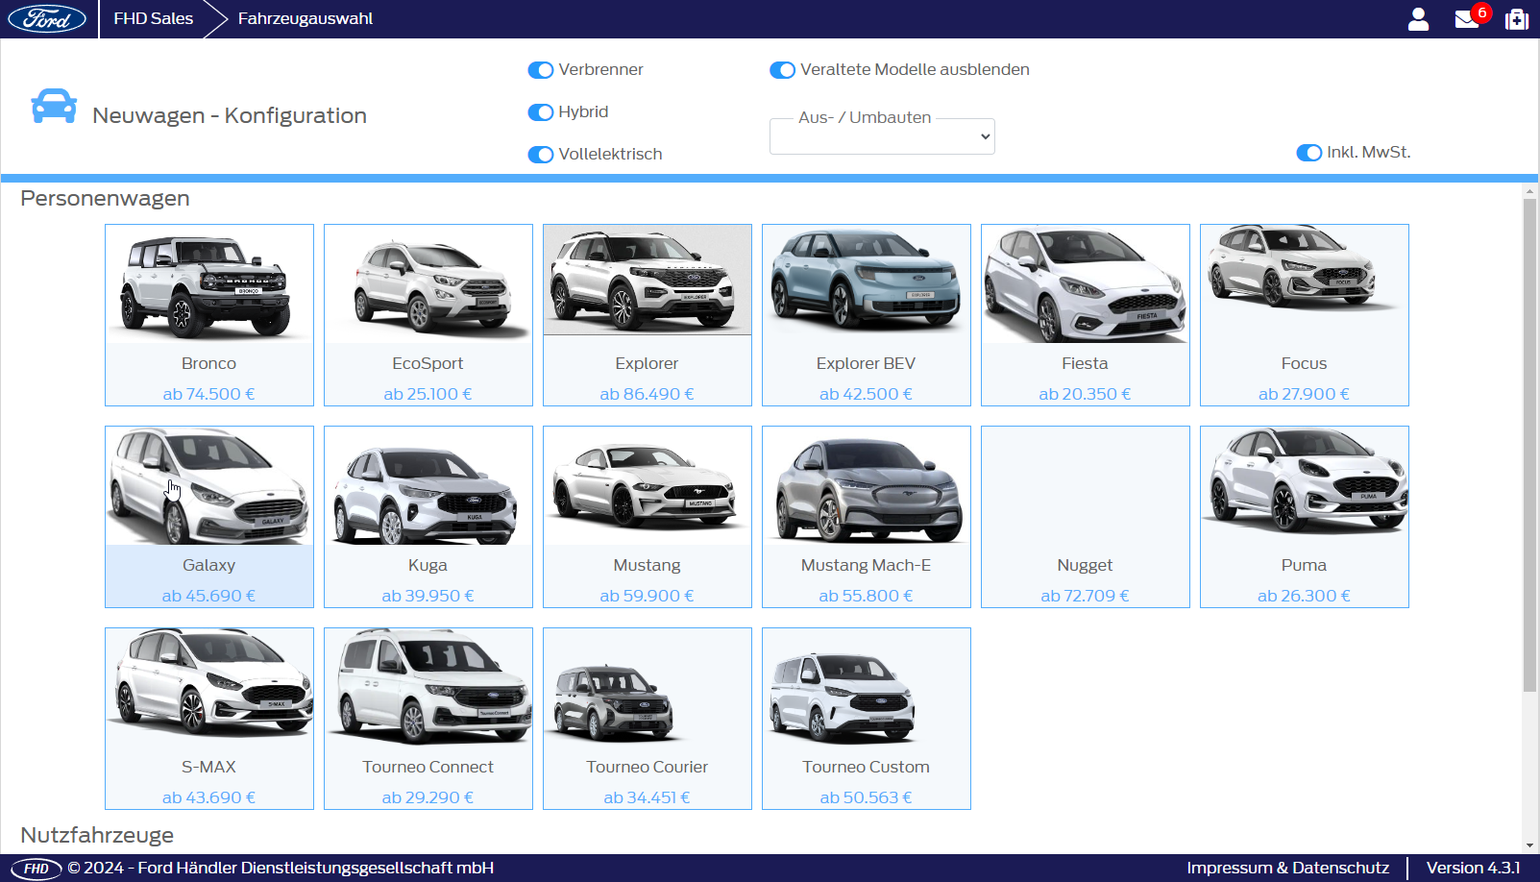Open the messages envelope icon
Viewport: 1540px width, 882px height.
tap(1466, 19)
